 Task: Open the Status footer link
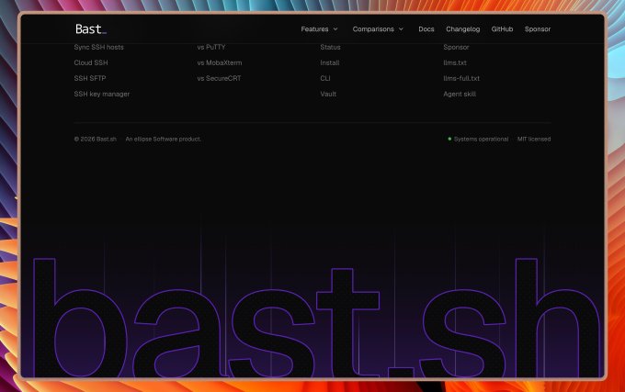(330, 47)
